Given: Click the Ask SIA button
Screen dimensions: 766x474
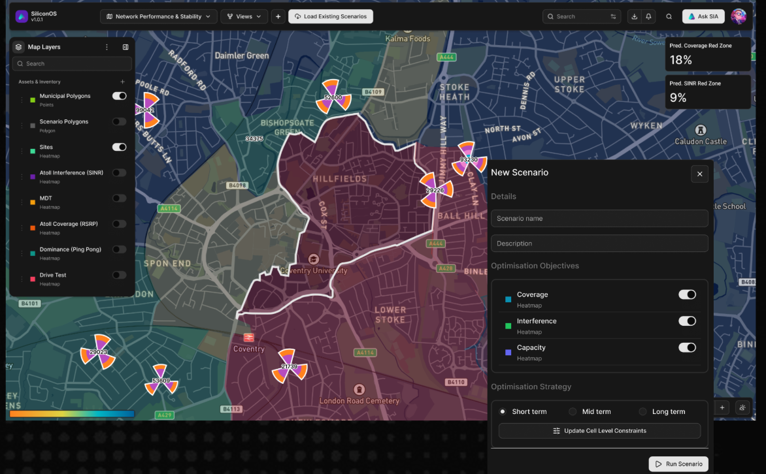Looking at the screenshot, I should coord(703,16).
